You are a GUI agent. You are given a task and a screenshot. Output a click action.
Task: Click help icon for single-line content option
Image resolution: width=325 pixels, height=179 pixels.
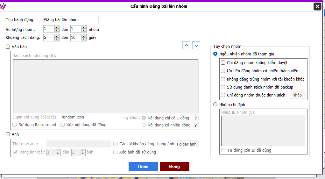coord(195,118)
